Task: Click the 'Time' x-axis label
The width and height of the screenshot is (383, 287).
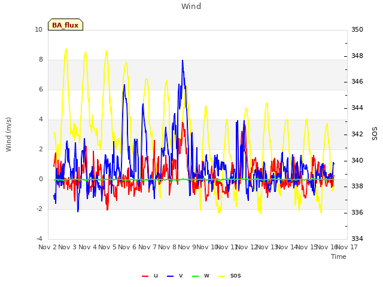Action: coord(339,257)
